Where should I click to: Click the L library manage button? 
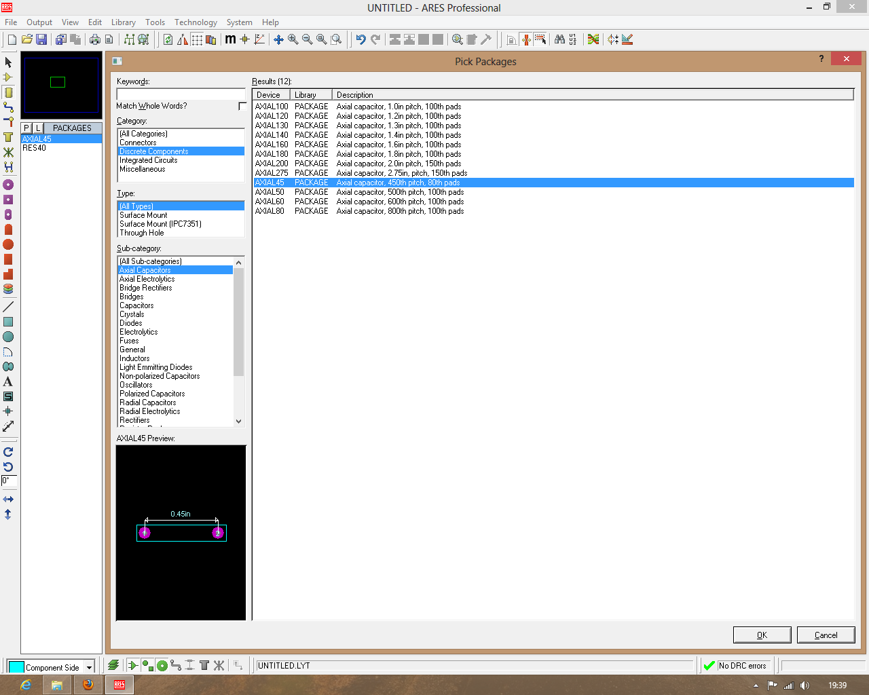tap(38, 128)
